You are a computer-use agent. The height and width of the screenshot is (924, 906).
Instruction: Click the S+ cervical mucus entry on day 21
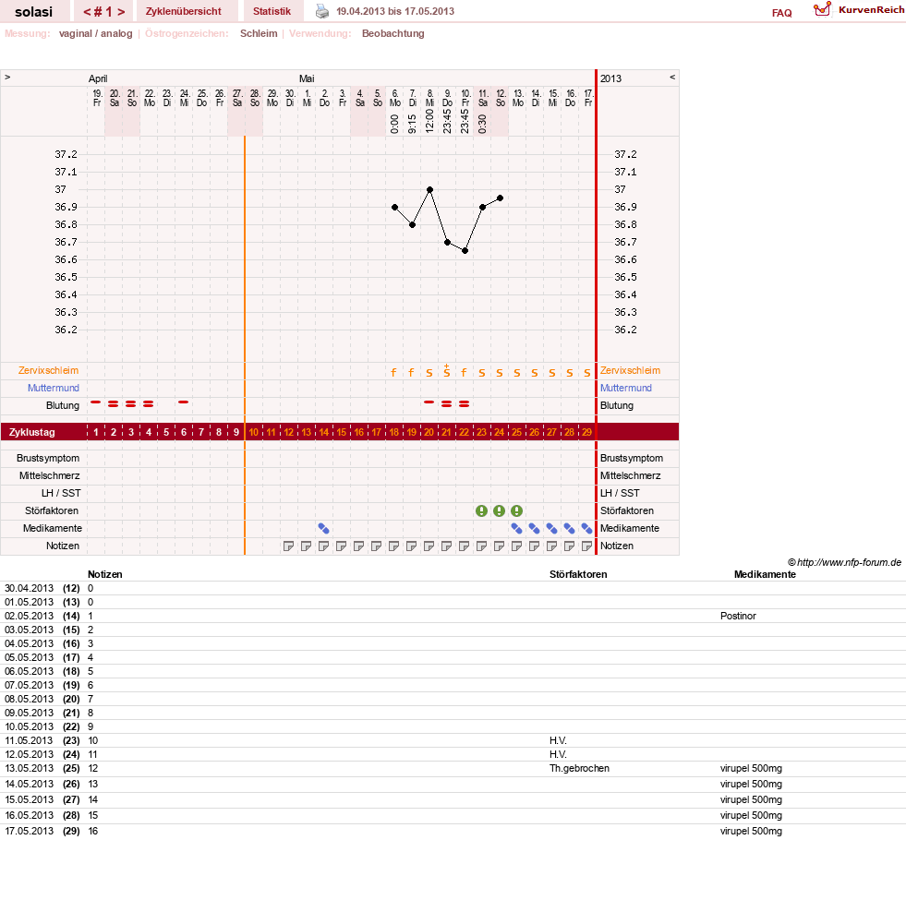tap(446, 371)
